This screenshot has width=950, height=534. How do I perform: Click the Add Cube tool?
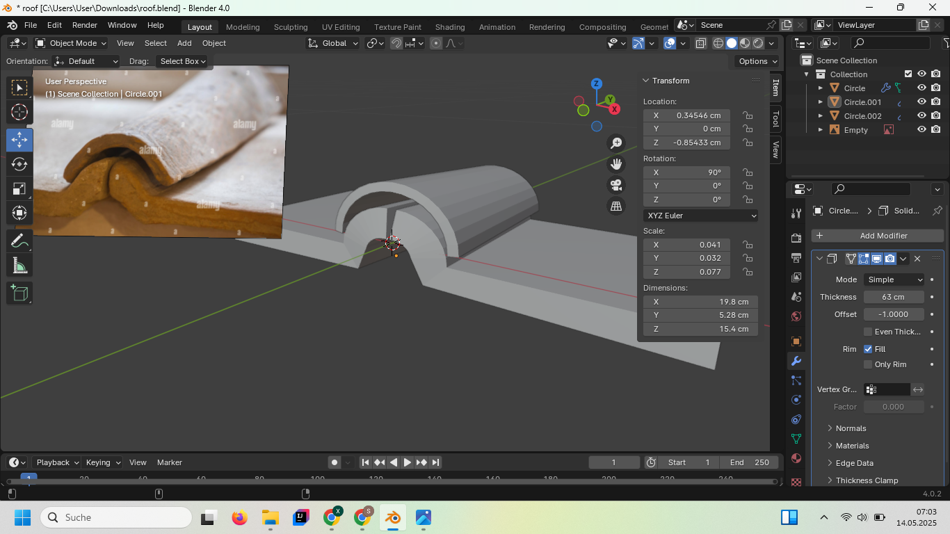click(19, 293)
